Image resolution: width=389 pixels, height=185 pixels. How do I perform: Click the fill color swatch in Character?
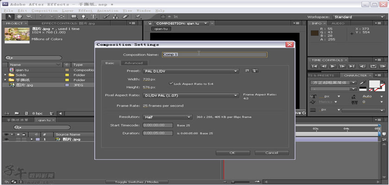point(375,84)
